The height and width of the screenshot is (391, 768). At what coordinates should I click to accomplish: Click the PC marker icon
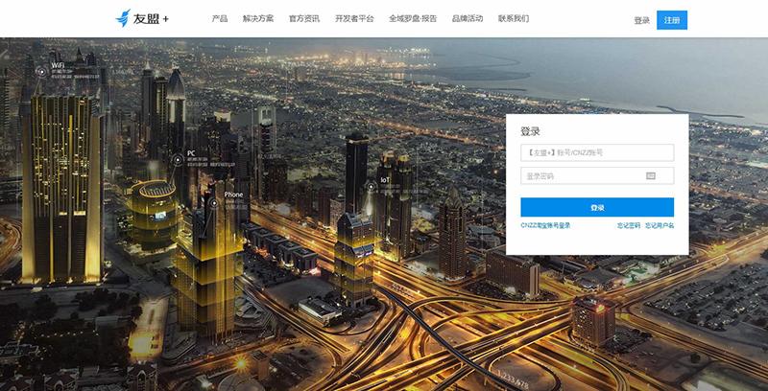(x=178, y=159)
